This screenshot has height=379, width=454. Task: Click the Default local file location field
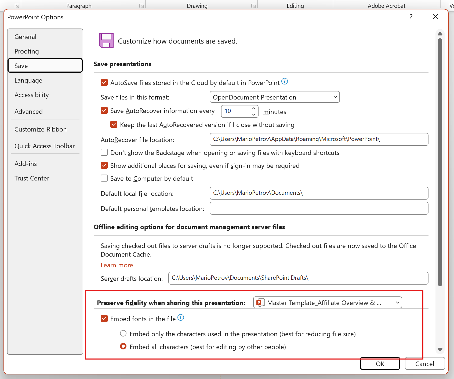click(319, 193)
